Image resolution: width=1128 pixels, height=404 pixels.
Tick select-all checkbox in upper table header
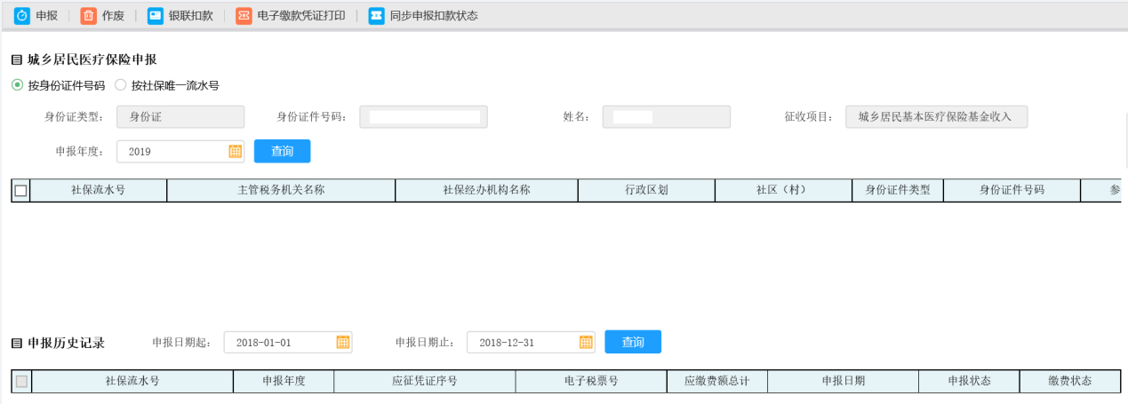20,190
